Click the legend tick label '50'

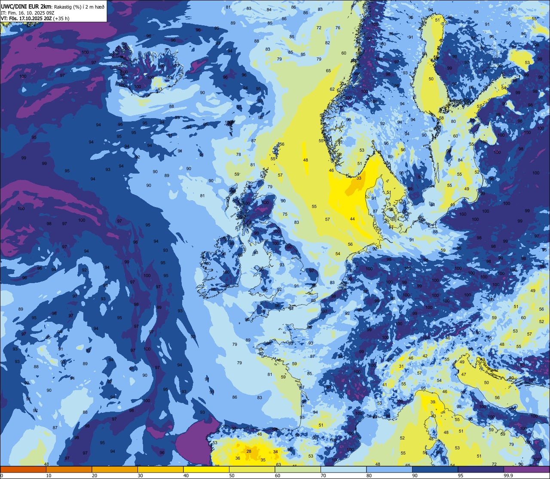pos(232,476)
